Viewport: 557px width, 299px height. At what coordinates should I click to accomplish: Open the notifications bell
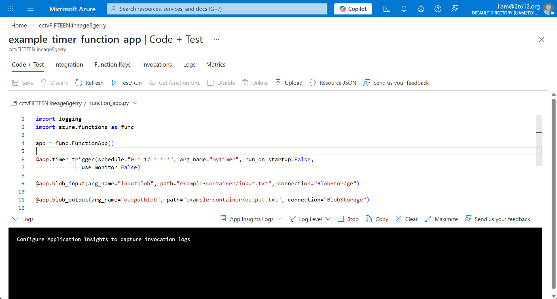(x=404, y=9)
